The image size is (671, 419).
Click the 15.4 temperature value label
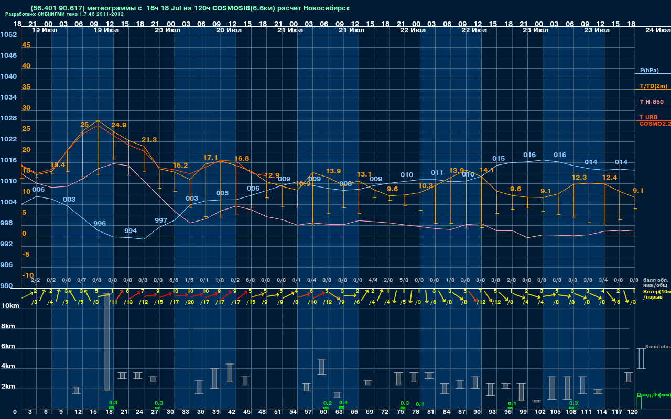(x=58, y=165)
